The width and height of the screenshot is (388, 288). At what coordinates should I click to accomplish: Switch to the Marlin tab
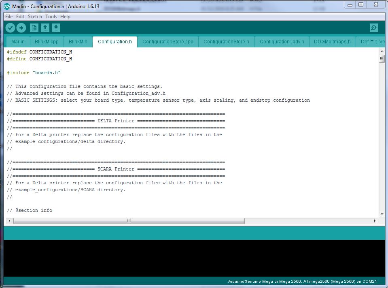(x=18, y=42)
